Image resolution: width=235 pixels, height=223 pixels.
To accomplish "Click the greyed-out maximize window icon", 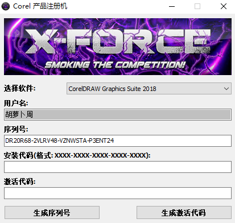I will coord(197,6).
